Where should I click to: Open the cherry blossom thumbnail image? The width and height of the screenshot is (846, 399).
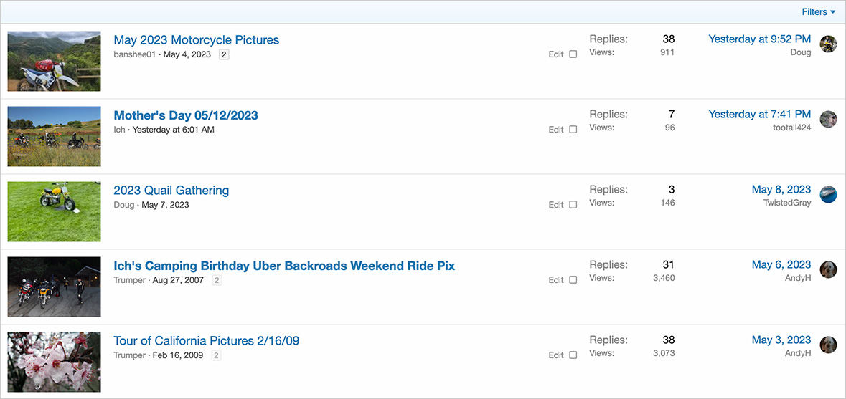pyautogui.click(x=55, y=362)
